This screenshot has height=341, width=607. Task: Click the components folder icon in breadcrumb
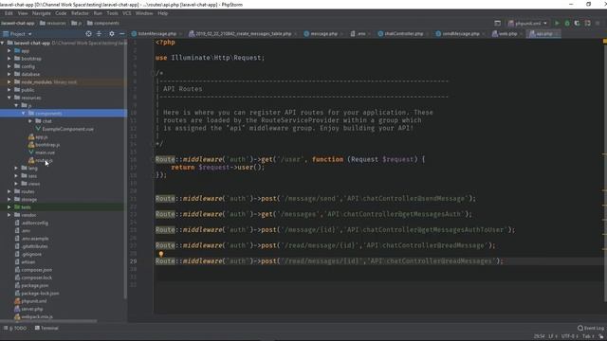pos(90,23)
